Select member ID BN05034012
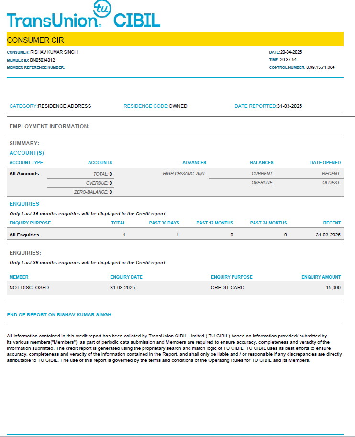355x437 pixels. click(x=43, y=60)
